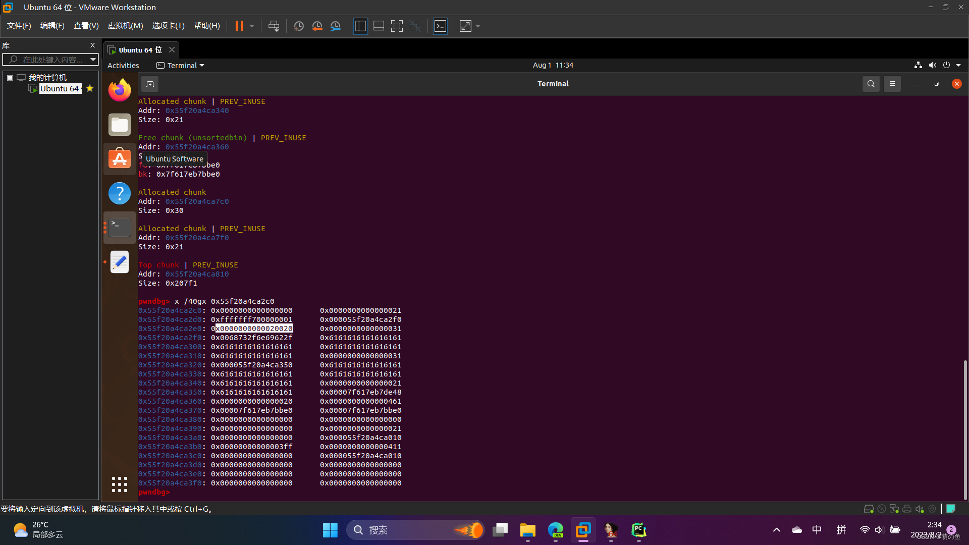Toggle the console view icon
This screenshot has height=545, width=969.
pos(440,26)
